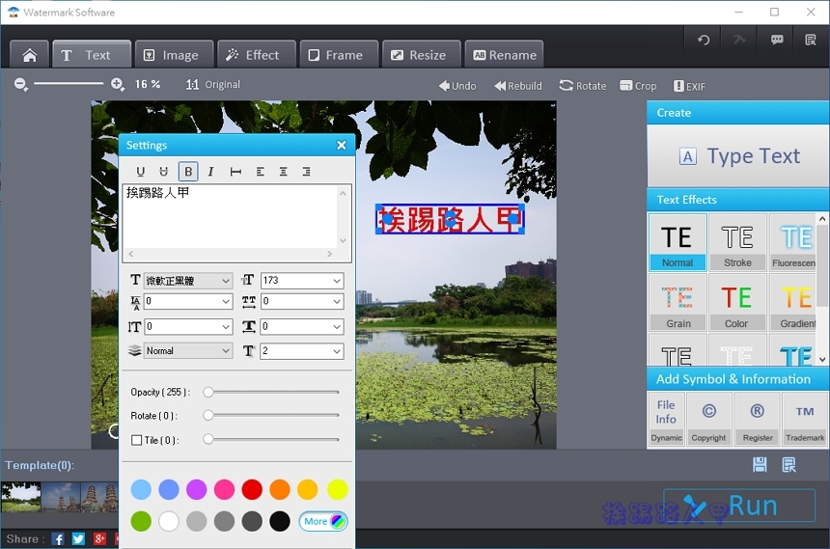The width and height of the screenshot is (830, 549).
Task: Switch to the Resize tab
Action: (422, 55)
